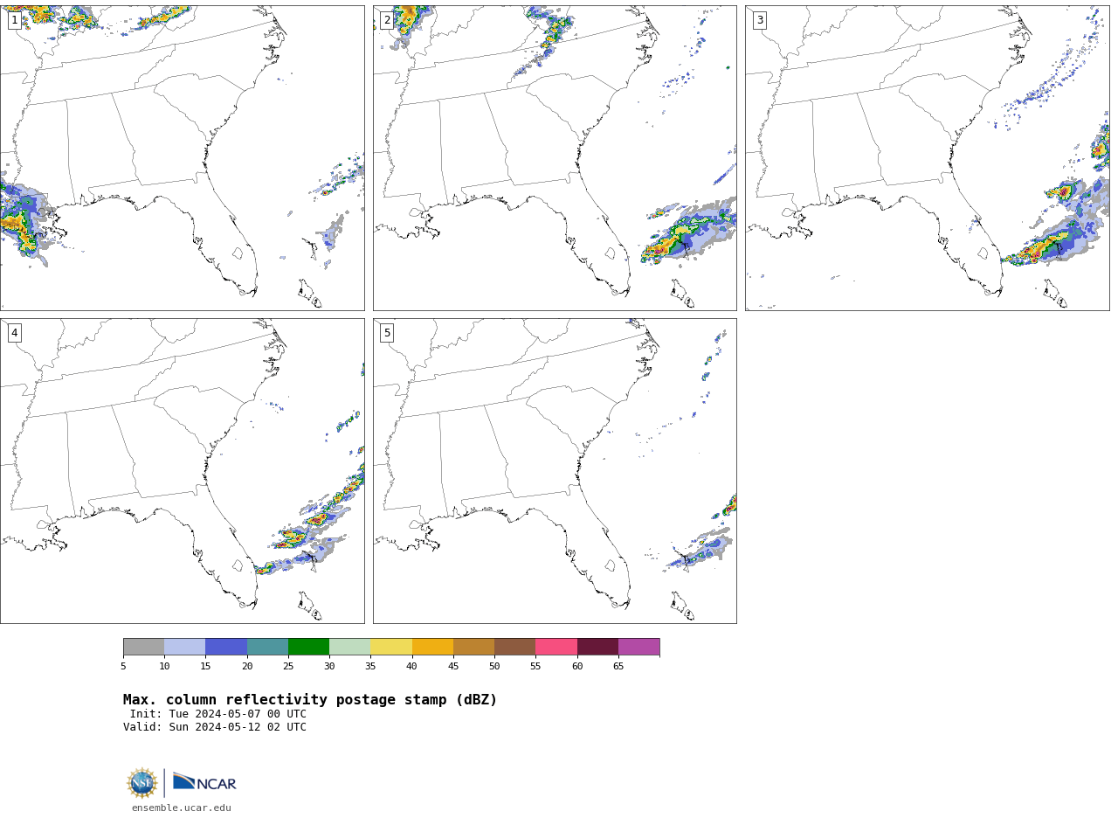The image size is (1118, 818).
Task: Click the dark green 25-30 dBZ swatch
Action: (x=308, y=647)
